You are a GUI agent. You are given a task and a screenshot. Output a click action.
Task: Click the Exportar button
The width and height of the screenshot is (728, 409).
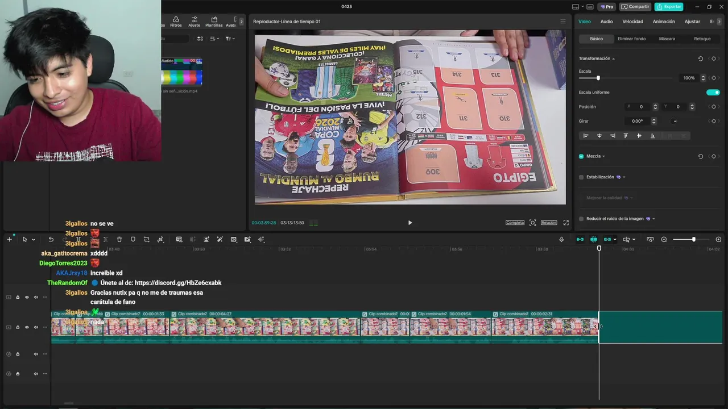668,7
